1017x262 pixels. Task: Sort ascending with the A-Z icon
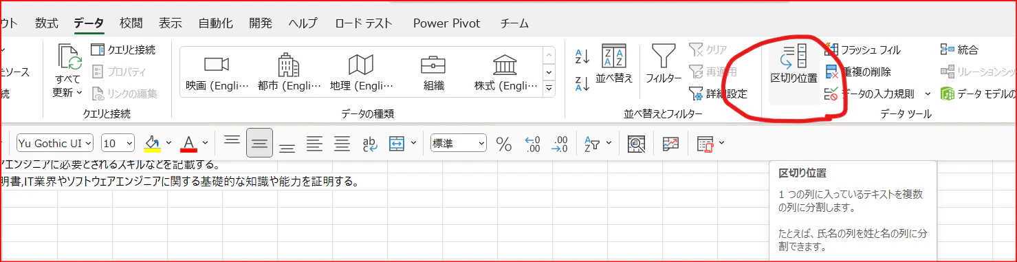[582, 56]
